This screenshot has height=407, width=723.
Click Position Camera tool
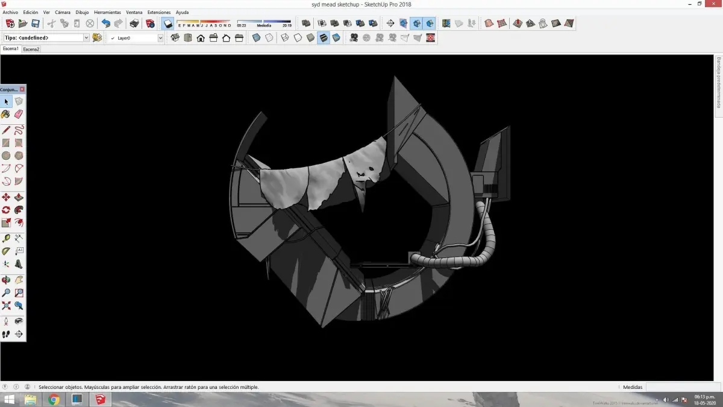(6, 321)
